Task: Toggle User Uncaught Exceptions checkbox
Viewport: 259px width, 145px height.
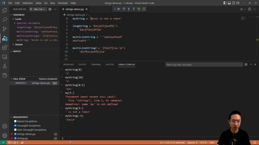Action: 15,130
